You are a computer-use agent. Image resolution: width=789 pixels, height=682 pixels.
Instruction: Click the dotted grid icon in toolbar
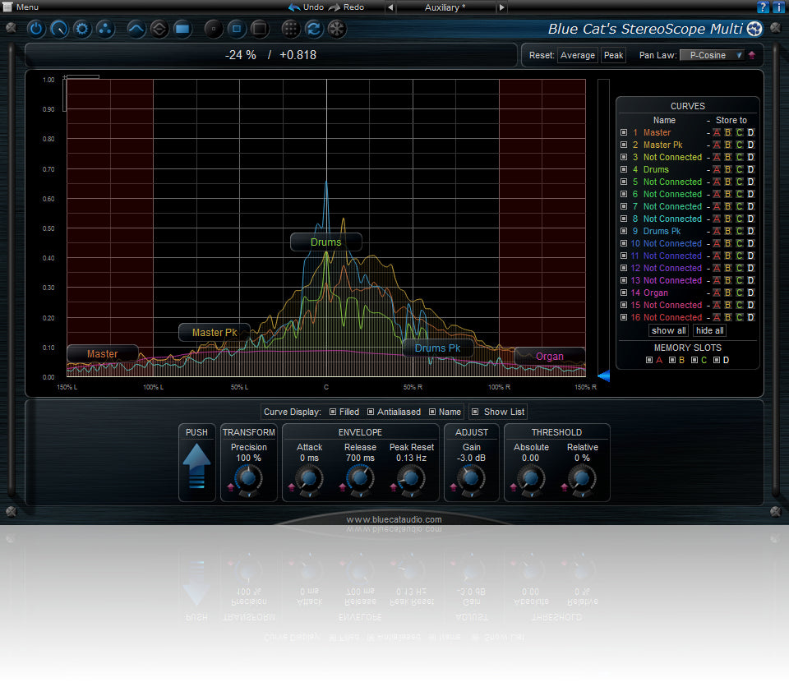(290, 30)
